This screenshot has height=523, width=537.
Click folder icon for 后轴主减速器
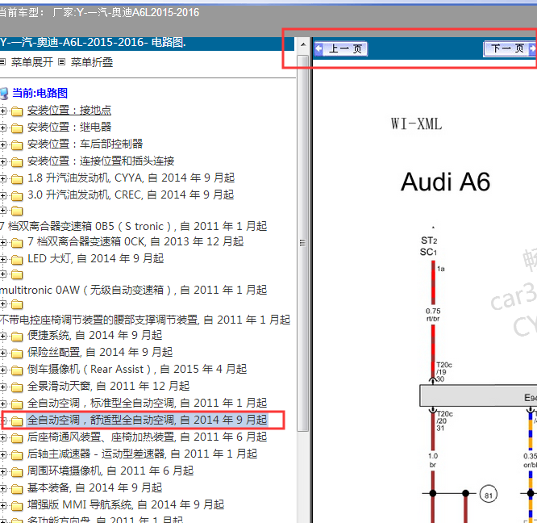[x=17, y=454]
